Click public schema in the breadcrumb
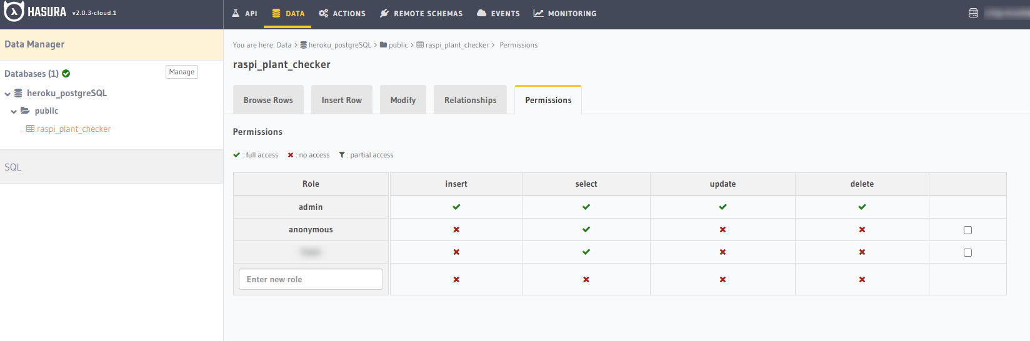 (397, 45)
